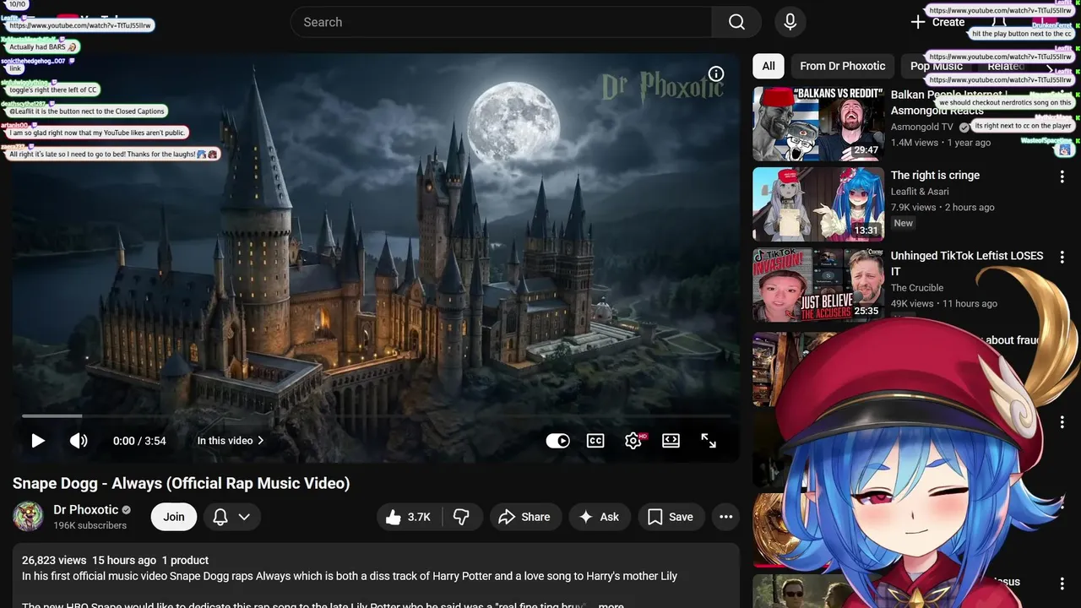Viewport: 1081px width, 608px height.
Task: Open the Create menu
Action: tap(937, 23)
